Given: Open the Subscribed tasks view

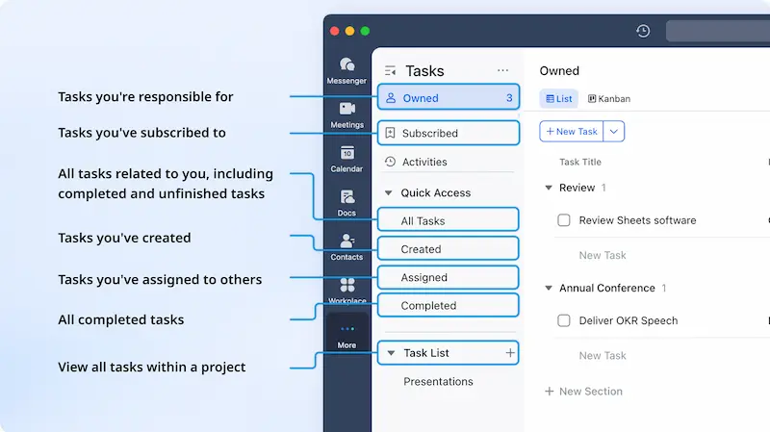Looking at the screenshot, I should coord(449,133).
